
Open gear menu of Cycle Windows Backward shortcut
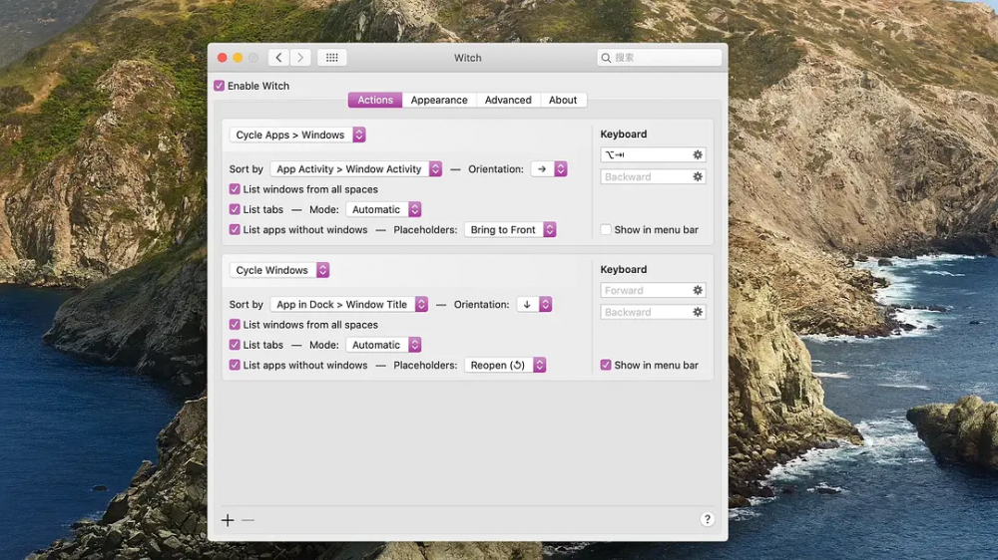click(698, 312)
